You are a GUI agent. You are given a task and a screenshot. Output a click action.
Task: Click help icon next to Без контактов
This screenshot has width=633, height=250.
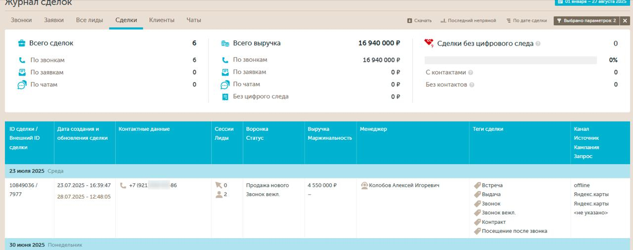[472, 85]
